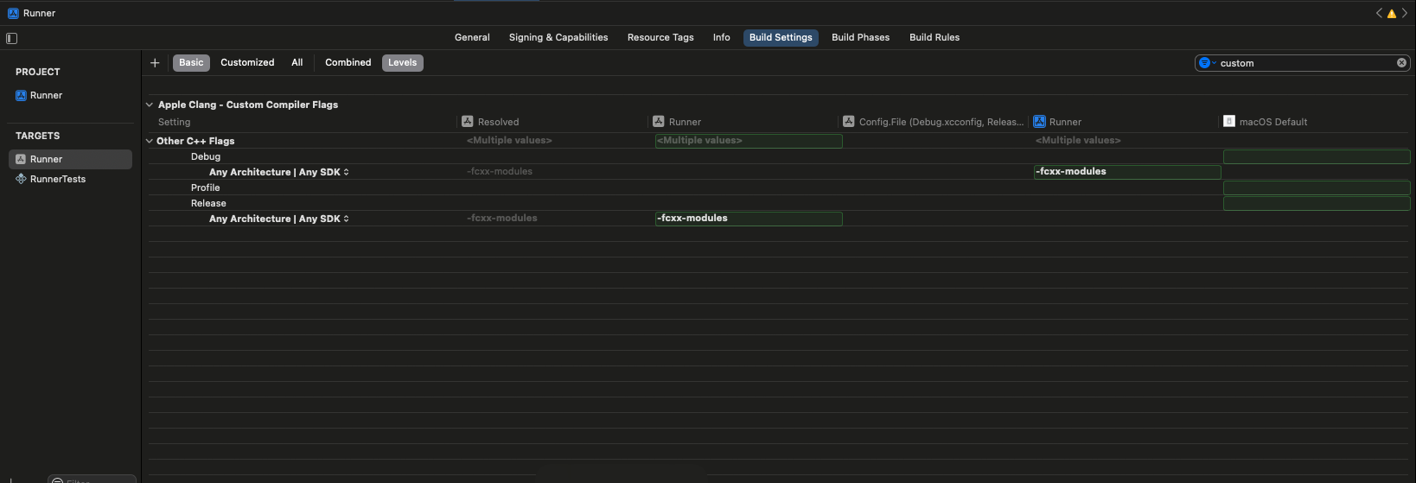Click the Resolved column header icon

468,122
